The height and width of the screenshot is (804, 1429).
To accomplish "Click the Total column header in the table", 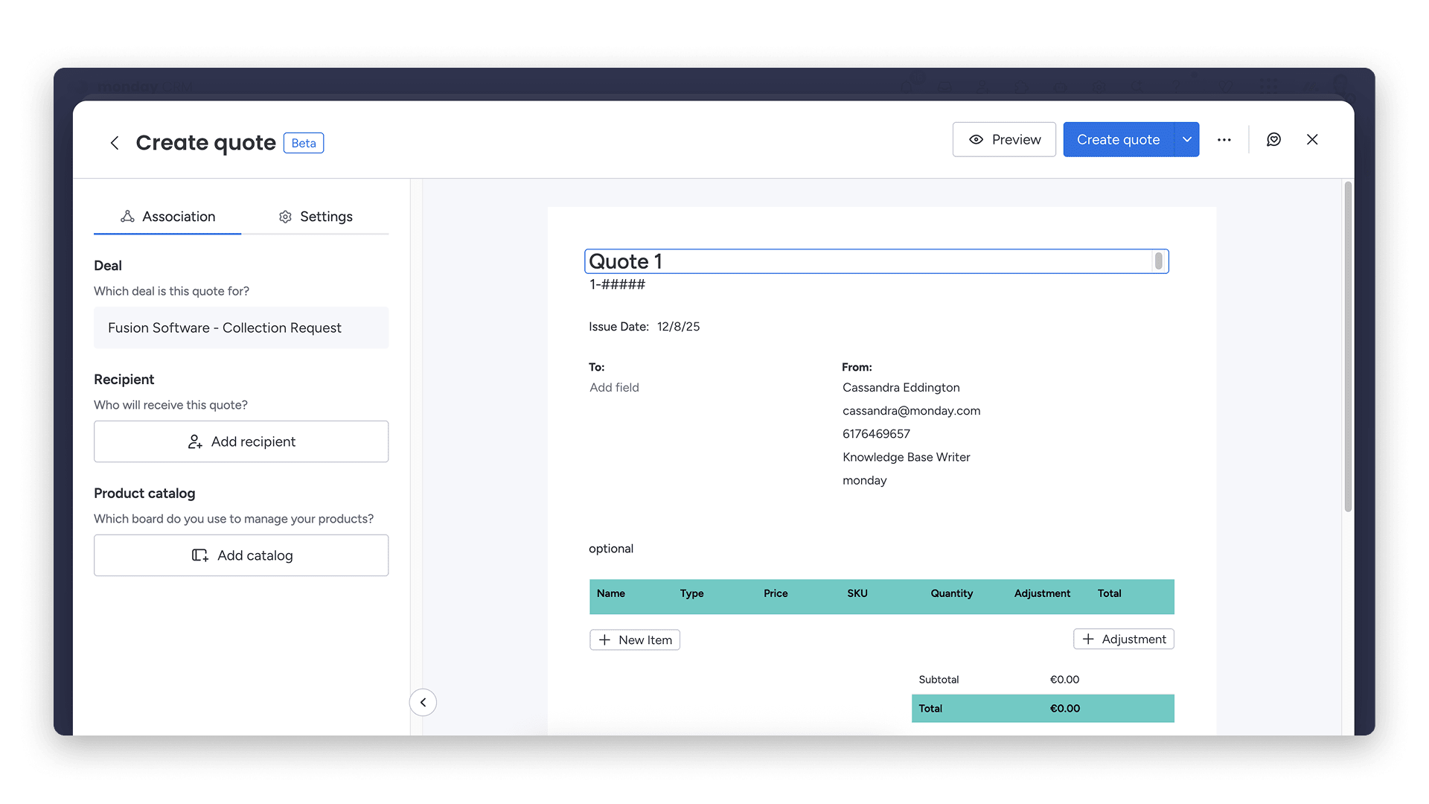I will (1109, 593).
